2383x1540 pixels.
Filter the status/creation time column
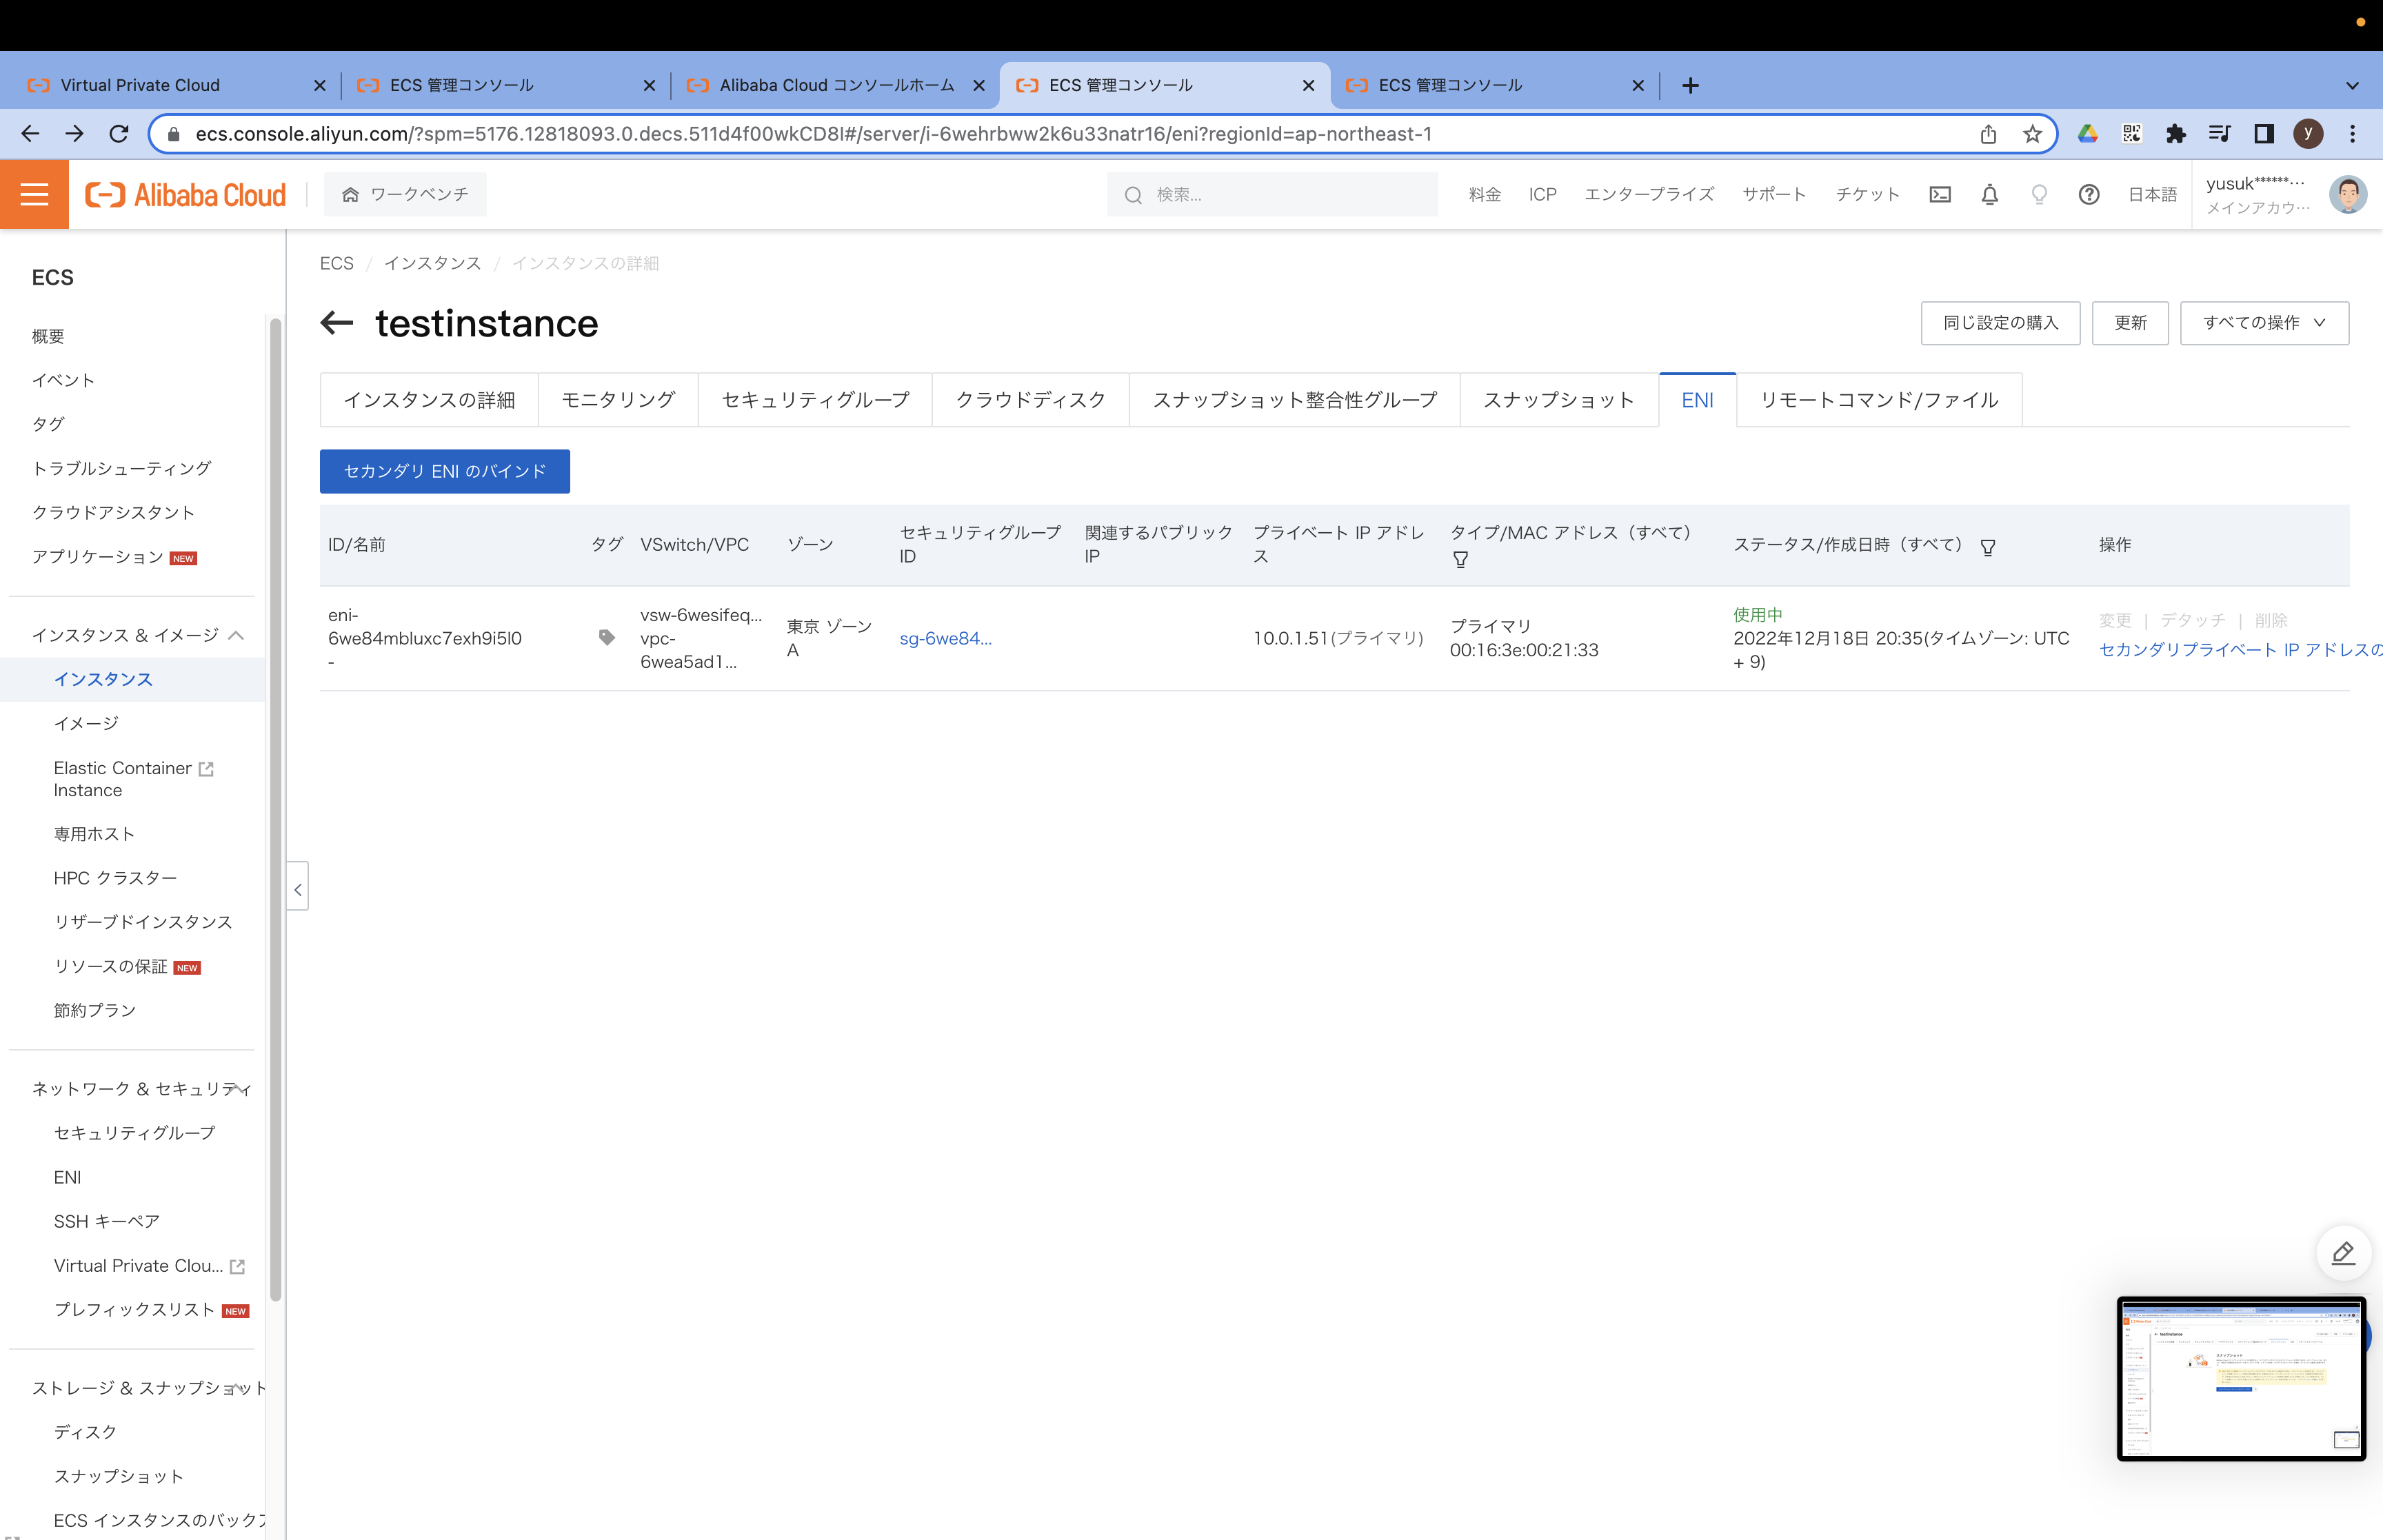(1987, 547)
